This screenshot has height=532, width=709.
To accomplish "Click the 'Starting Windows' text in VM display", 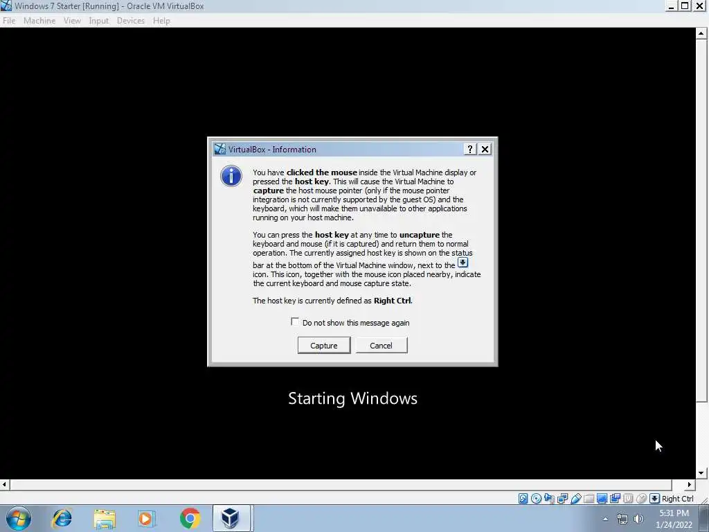I will [x=352, y=398].
